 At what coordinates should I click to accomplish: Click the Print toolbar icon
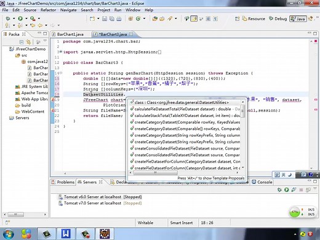tap(119, 18)
